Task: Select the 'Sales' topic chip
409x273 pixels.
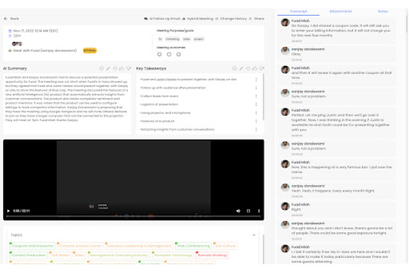Action: pyautogui.click(x=79, y=255)
